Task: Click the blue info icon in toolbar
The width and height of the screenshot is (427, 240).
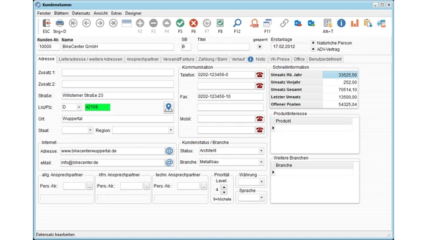Action: point(341,23)
